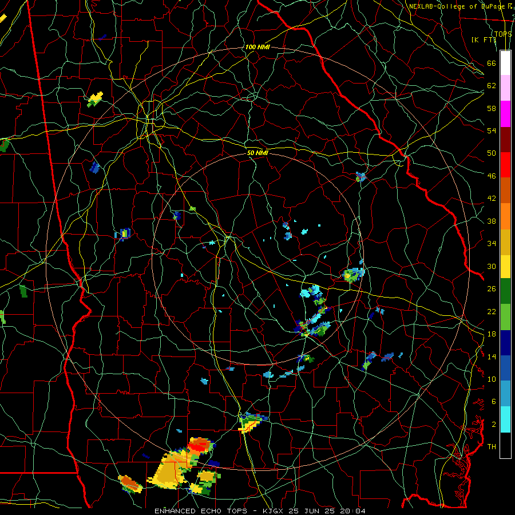Viewport: 515px width, 515px height.
Task: Click legend value 10
Action: (x=492, y=379)
